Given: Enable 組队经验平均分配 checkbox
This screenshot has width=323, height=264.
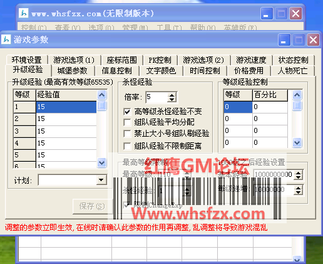Looking at the screenshot, I should coord(127,122).
